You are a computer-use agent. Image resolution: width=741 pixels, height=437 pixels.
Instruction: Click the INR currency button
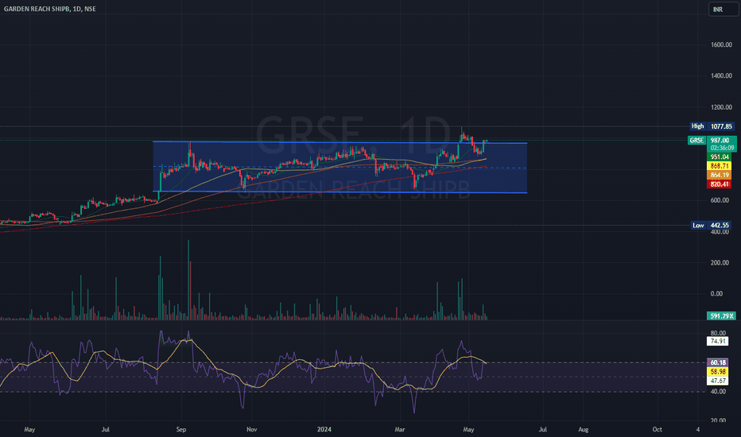tap(723, 10)
